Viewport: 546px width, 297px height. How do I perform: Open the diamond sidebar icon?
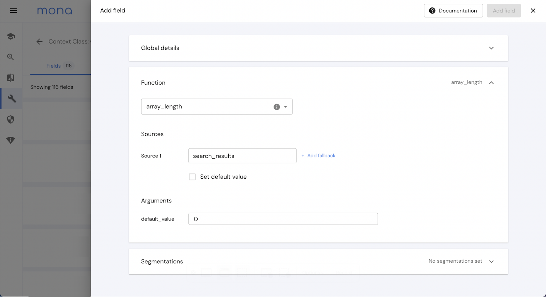click(x=11, y=140)
